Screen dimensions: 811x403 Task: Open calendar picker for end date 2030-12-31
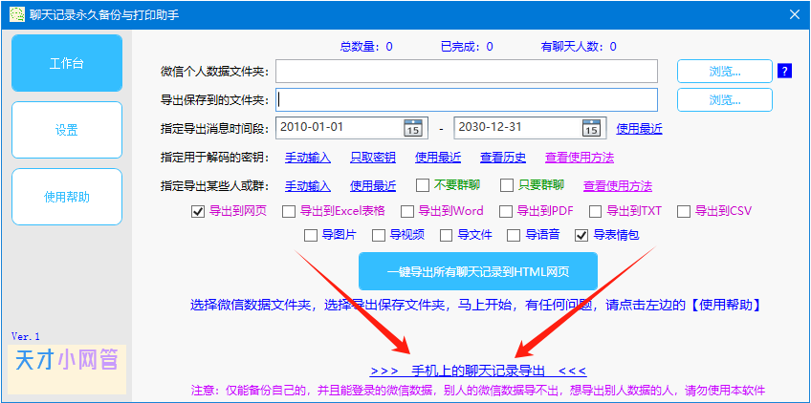591,128
